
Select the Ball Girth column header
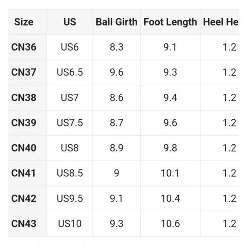[117, 22]
